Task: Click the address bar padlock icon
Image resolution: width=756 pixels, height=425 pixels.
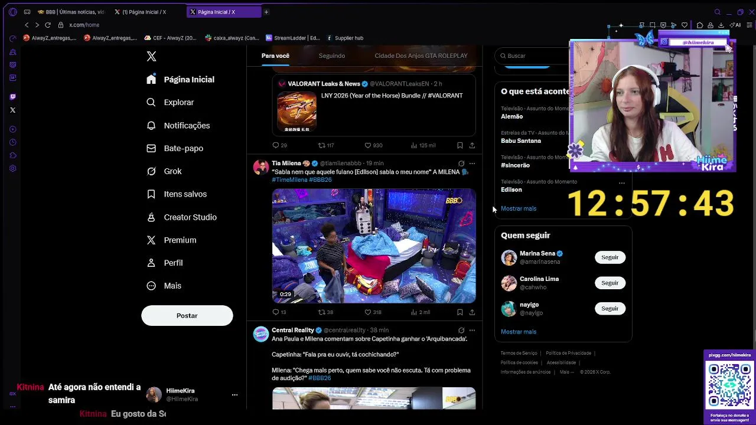Action: [61, 25]
